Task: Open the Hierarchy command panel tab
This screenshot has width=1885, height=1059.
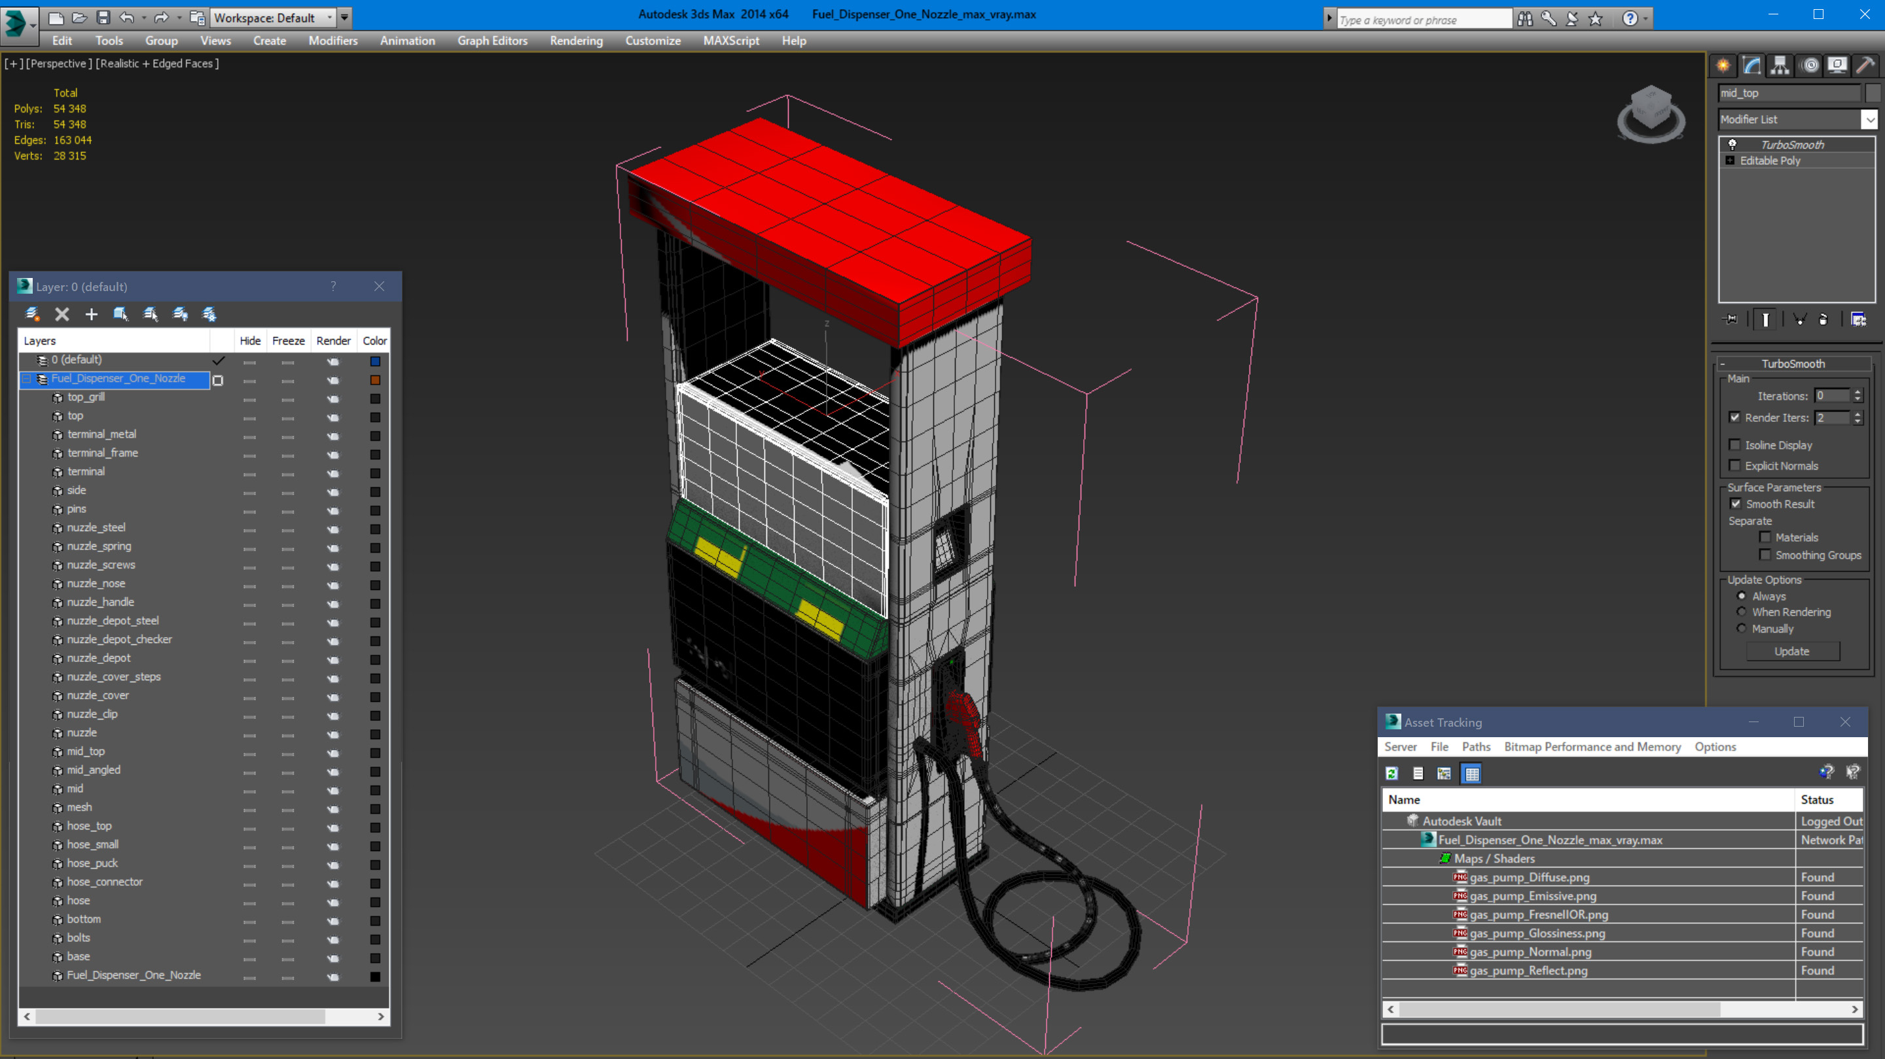Action: pos(1780,66)
